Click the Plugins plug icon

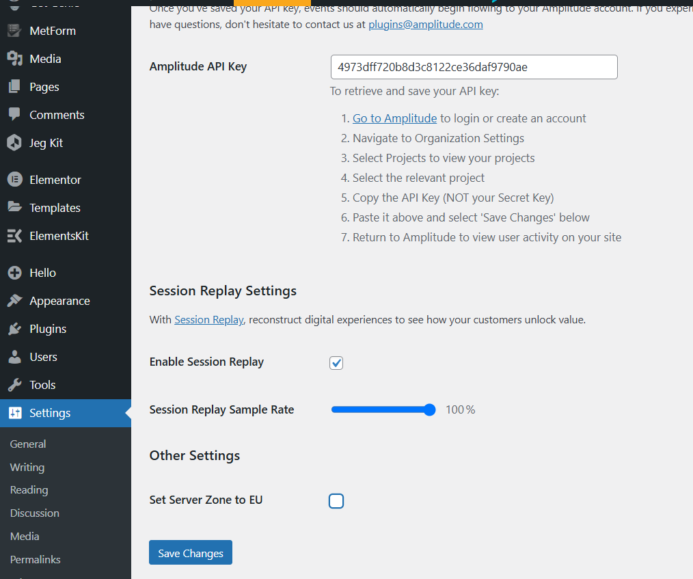click(x=14, y=329)
